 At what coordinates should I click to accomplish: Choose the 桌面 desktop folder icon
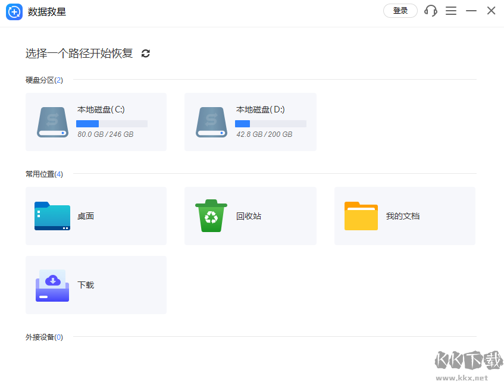(52, 216)
